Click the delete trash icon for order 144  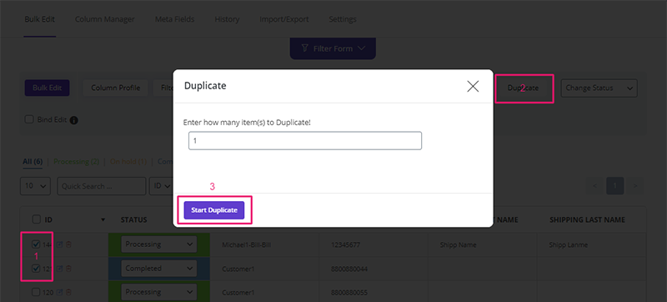tap(68, 244)
